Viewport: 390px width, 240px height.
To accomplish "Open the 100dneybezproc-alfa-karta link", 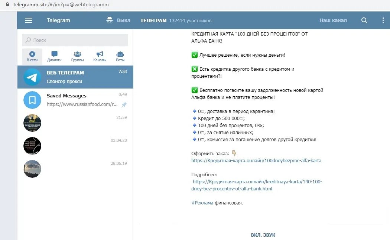I will point(256,160).
